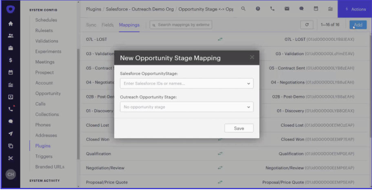372x190 pixels.
Task: Open the Opportunities dollar icon
Action: 11,60
